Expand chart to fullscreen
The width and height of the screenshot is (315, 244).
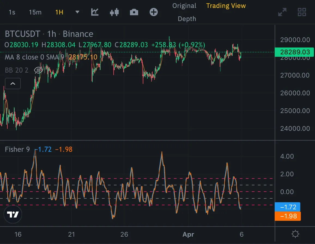point(282,12)
